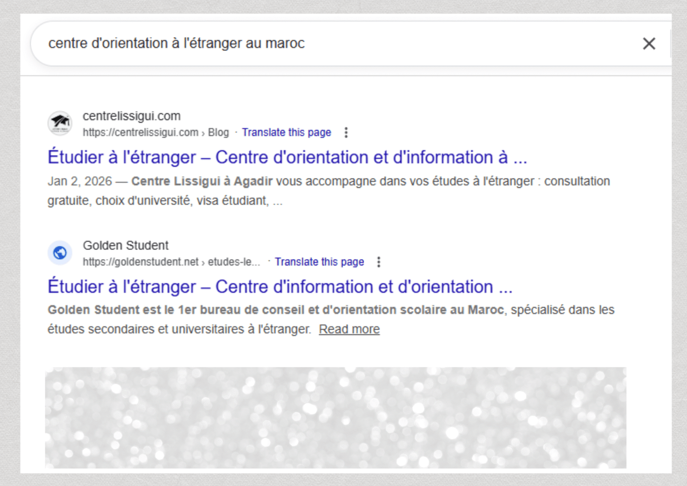
Task: Clear the search query with the X icon
Action: [649, 43]
